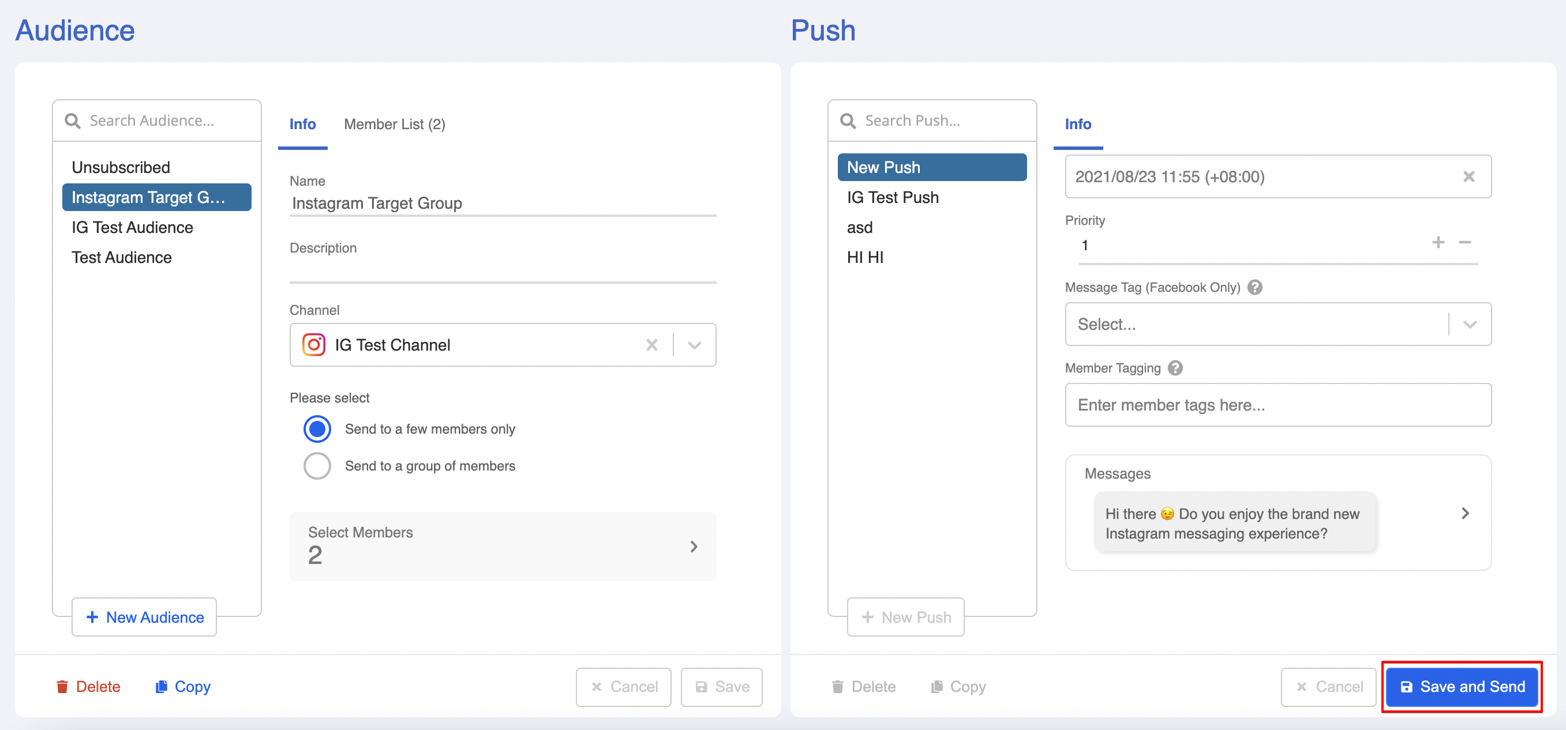1566x730 pixels.
Task: Select the 'HI HI' push entry
Action: [932, 258]
